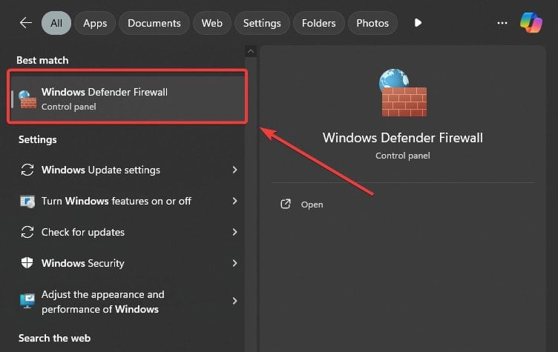Open the three-dots more options menu
The image size is (558, 352).
pyautogui.click(x=502, y=23)
